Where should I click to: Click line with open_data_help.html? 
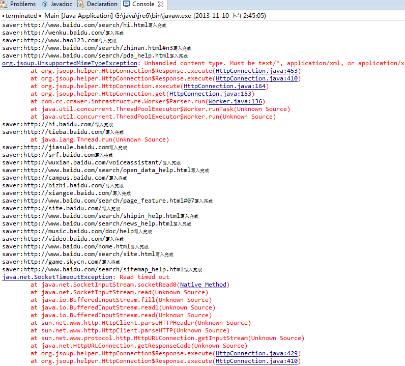pos(106,170)
